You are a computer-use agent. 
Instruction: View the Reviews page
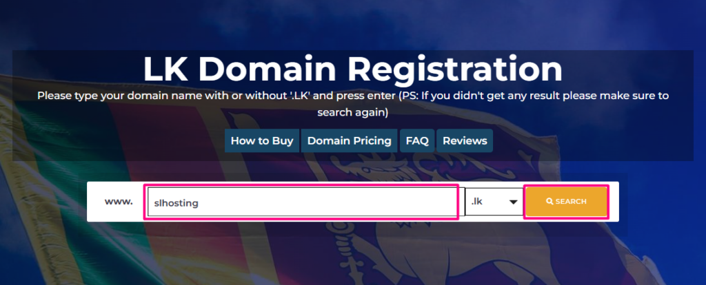pos(465,141)
